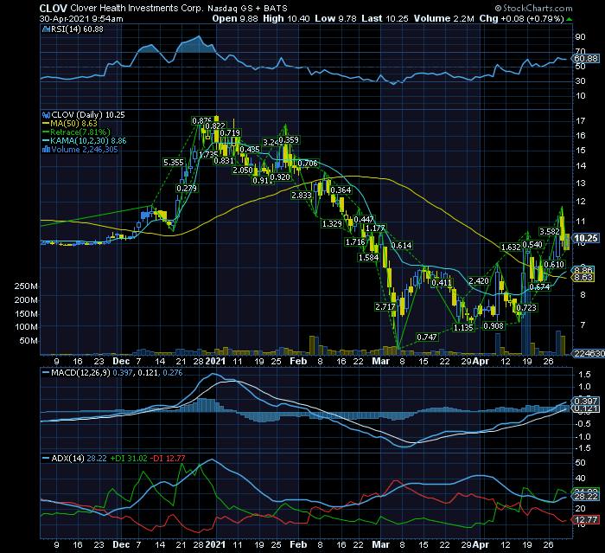
Task: Click the High 10.40 value
Action: 286,18
